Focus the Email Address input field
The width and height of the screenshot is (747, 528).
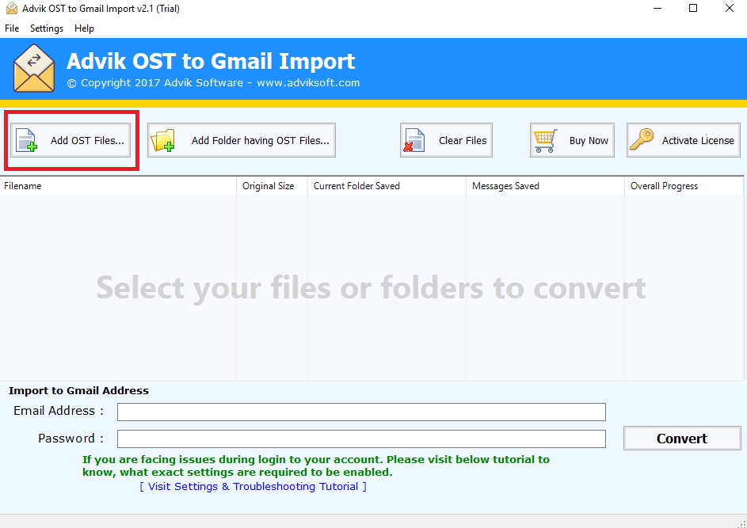point(361,412)
